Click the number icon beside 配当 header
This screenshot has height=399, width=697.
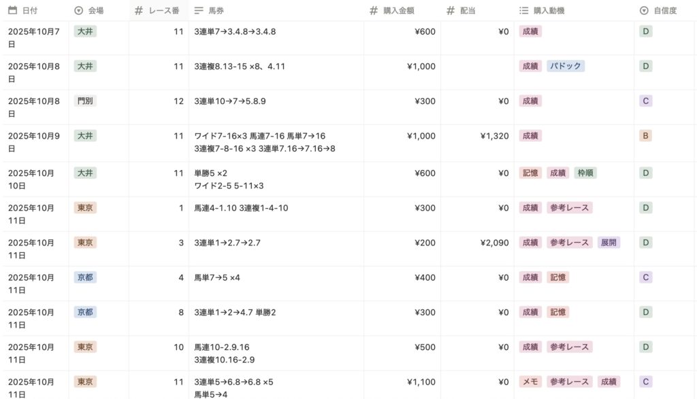point(451,11)
